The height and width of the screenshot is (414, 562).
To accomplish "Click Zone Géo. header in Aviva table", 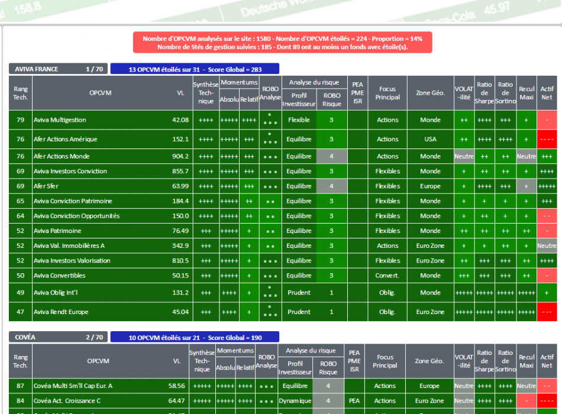I will [431, 93].
